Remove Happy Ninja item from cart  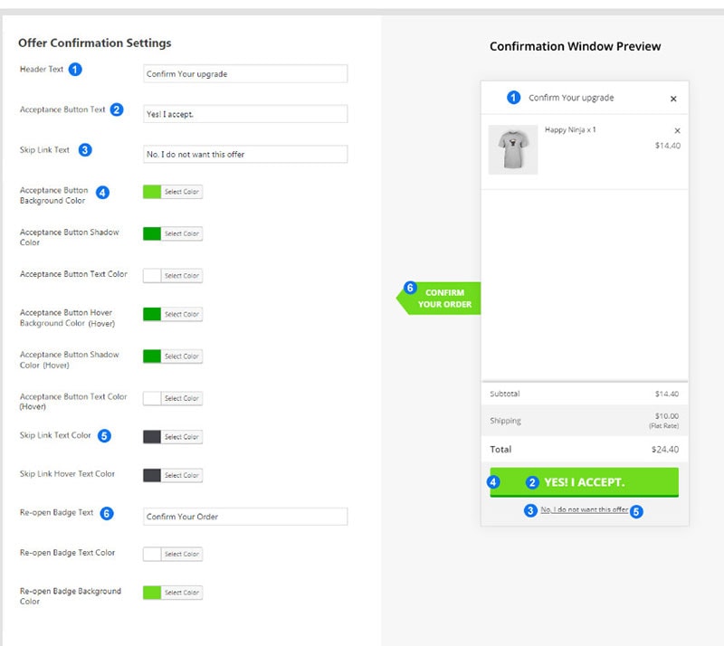(677, 131)
